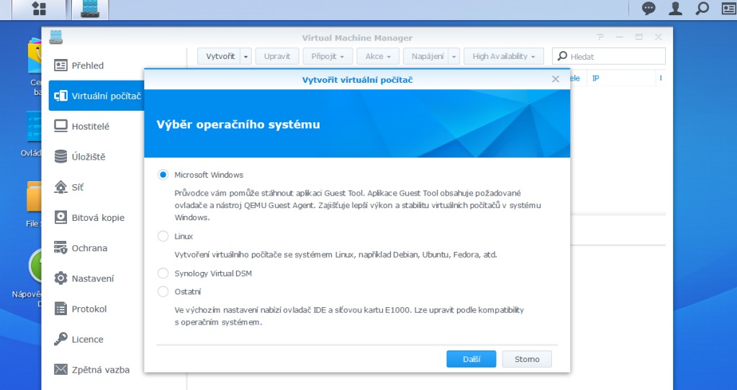Open the Package Center desktop icon
The width and height of the screenshot is (737, 390).
tap(35, 56)
